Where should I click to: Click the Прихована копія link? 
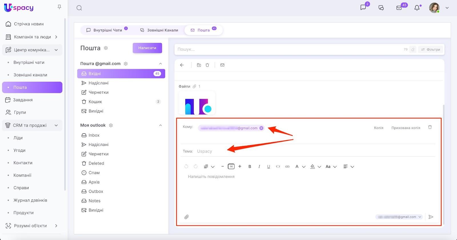(x=406, y=128)
